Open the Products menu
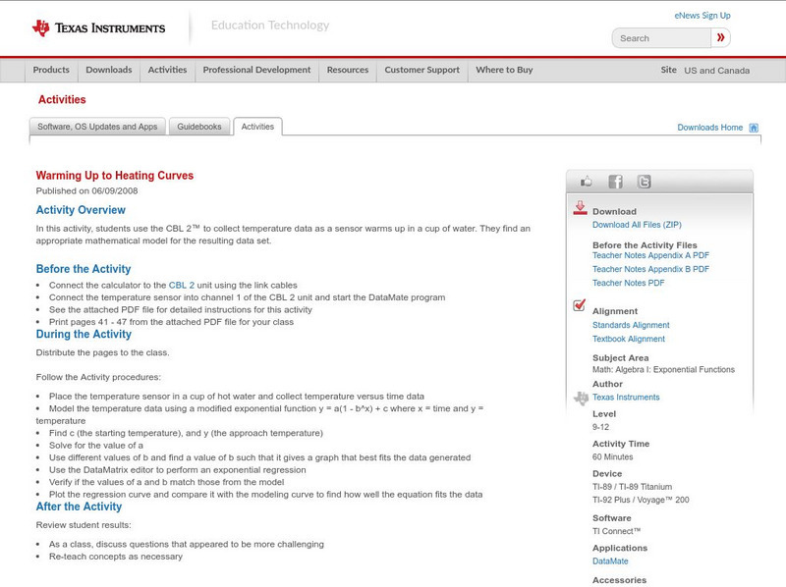This screenshot has height=587, width=786. point(51,70)
